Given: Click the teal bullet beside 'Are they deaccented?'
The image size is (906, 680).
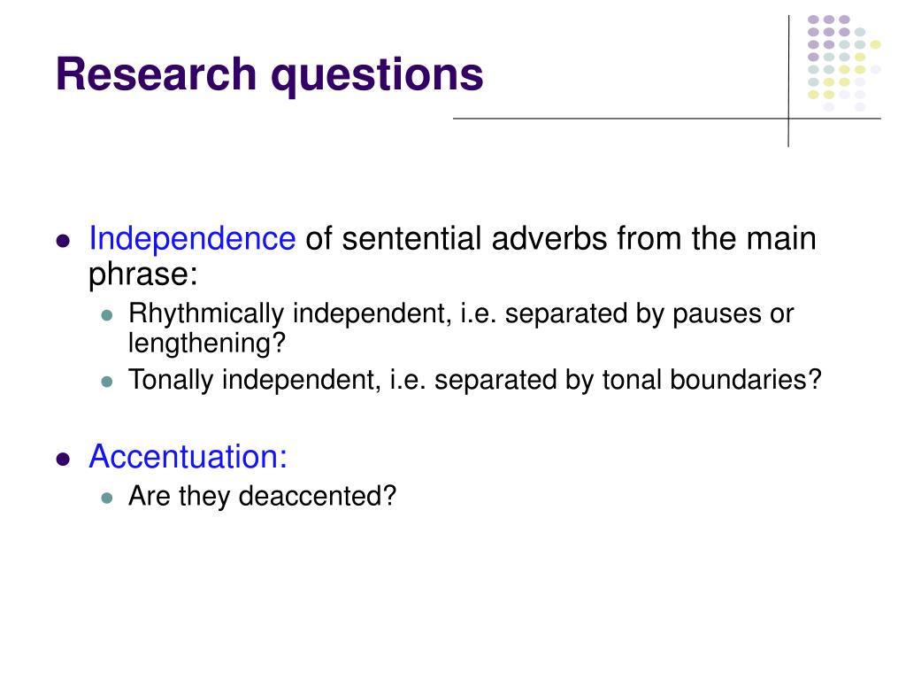Looking at the screenshot, I should pyautogui.click(x=107, y=498).
